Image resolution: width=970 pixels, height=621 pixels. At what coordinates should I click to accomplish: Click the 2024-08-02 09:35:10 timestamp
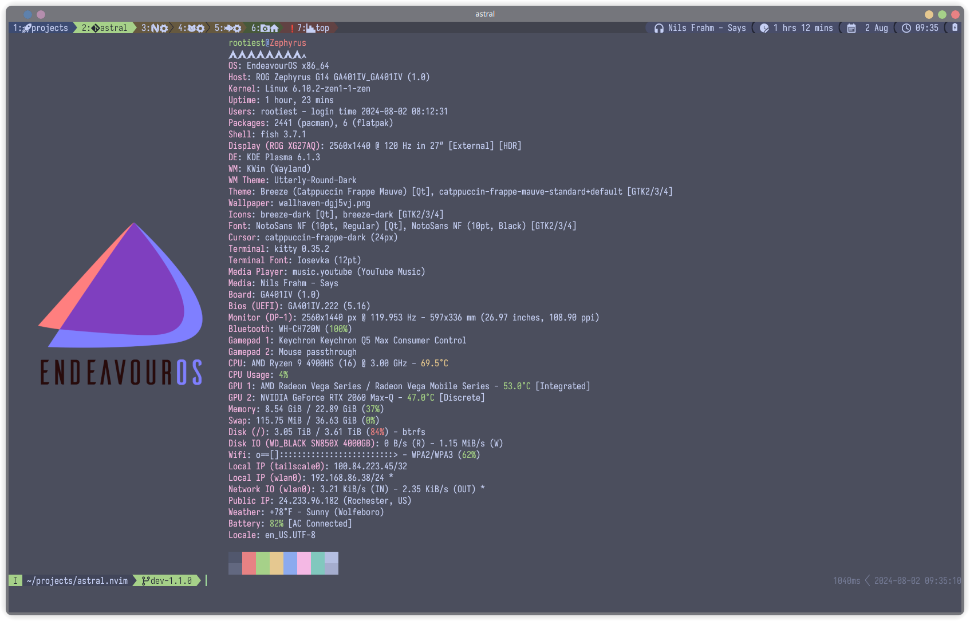click(x=917, y=580)
